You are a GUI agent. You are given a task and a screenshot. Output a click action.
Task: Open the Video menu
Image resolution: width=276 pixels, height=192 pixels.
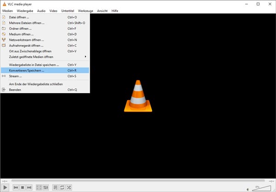(x=53, y=11)
